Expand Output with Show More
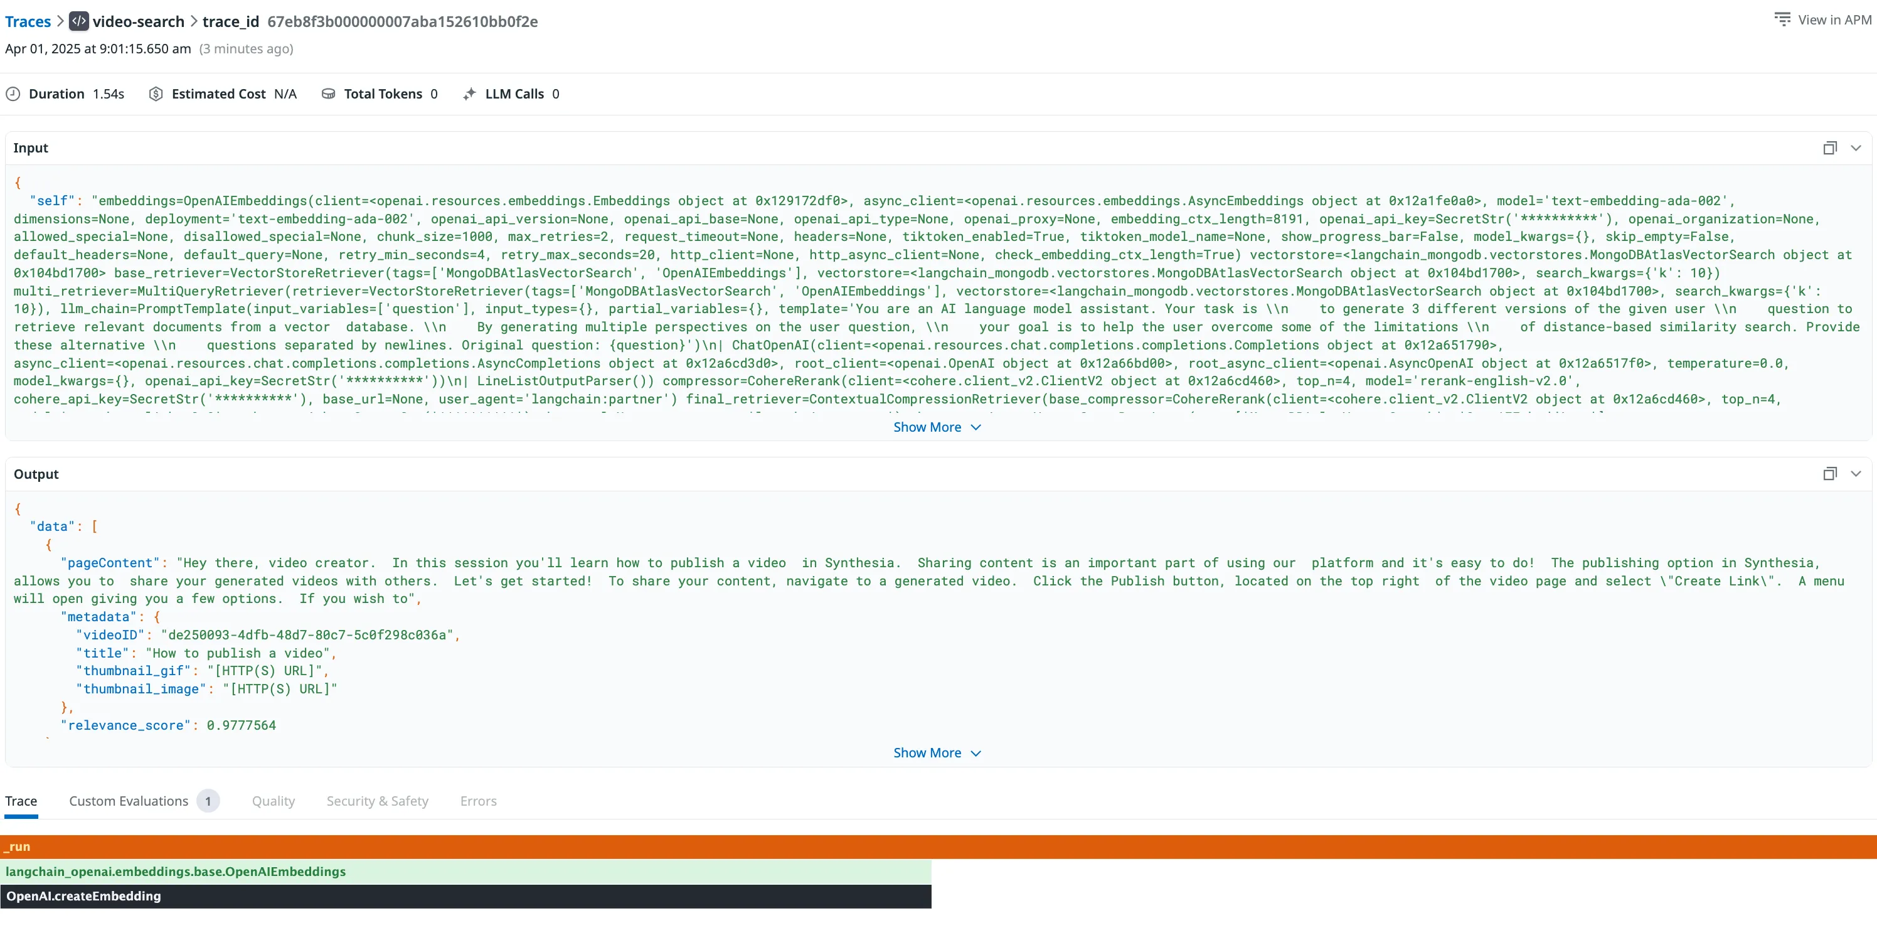The height and width of the screenshot is (950, 1877). 937,753
